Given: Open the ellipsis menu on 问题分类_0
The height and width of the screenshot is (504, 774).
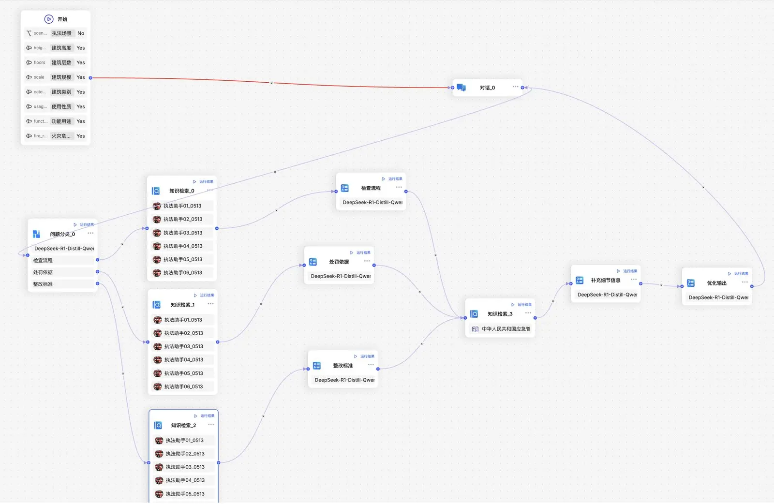Looking at the screenshot, I should pyautogui.click(x=90, y=233).
